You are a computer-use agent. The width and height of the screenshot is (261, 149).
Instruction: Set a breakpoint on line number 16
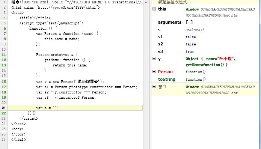pos(4,82)
